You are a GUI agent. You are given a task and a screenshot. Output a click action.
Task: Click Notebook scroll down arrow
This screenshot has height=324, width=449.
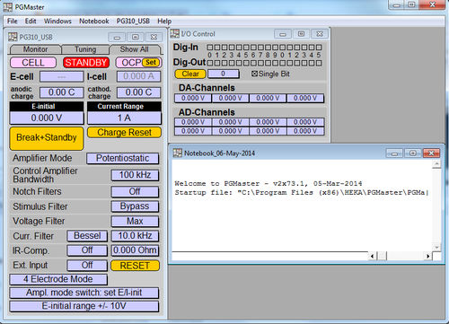click(x=436, y=248)
